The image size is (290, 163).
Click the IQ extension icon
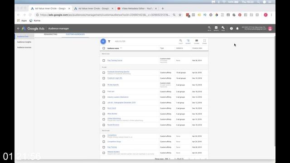point(205,15)
